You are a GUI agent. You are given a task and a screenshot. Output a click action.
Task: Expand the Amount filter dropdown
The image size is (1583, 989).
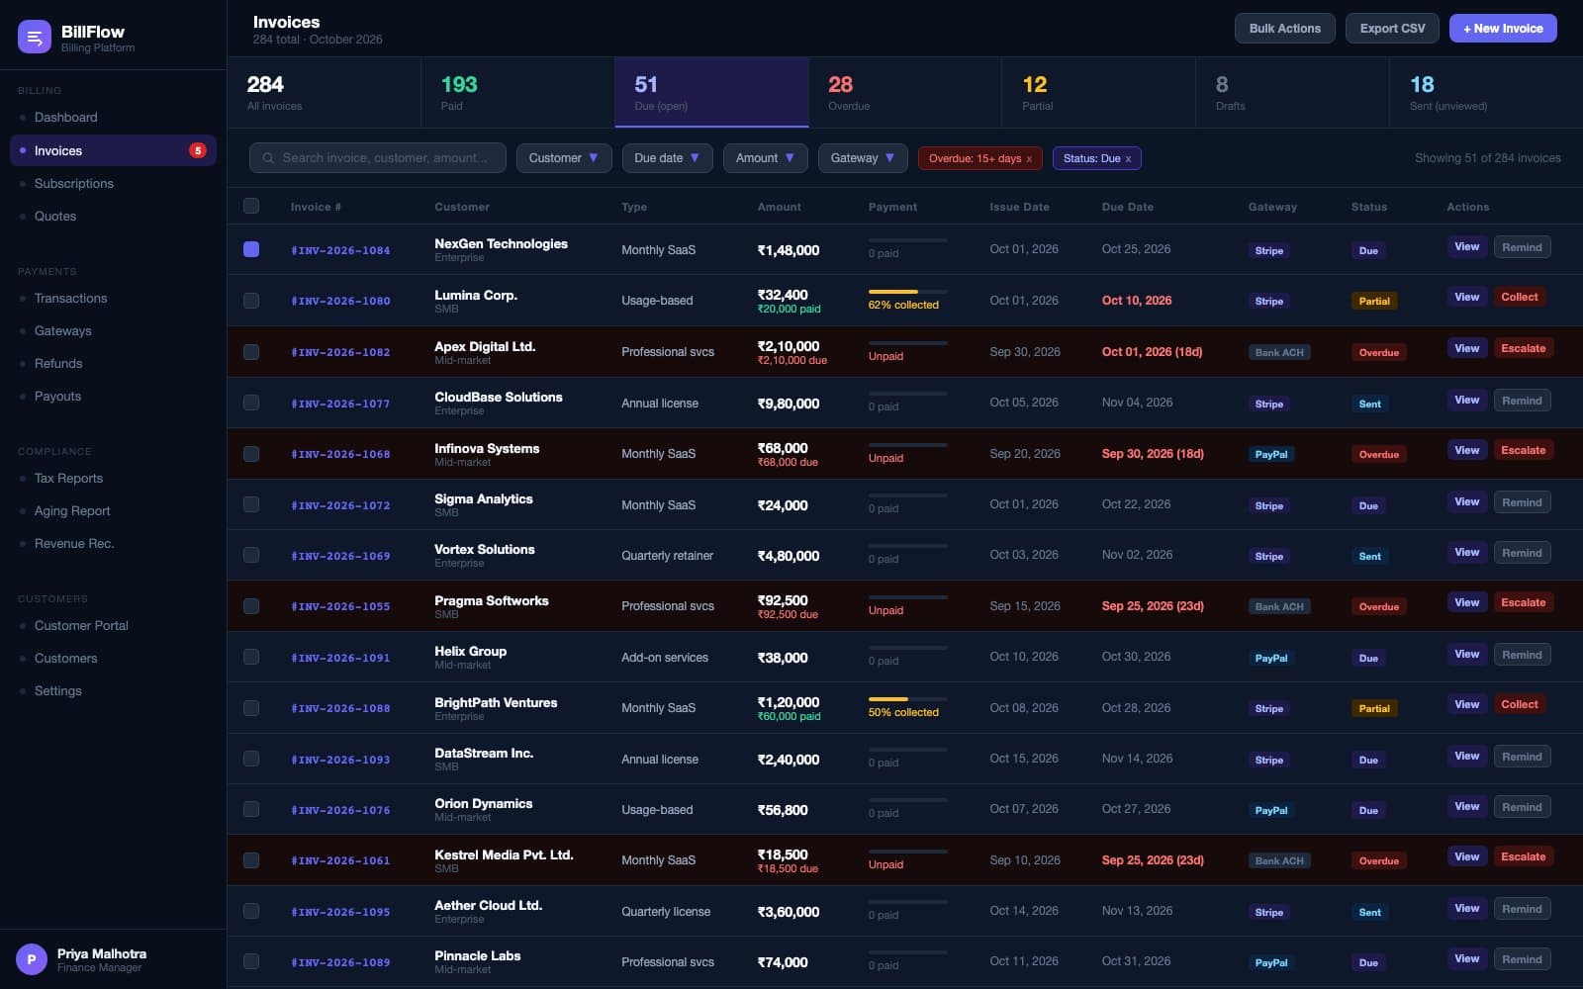point(765,158)
